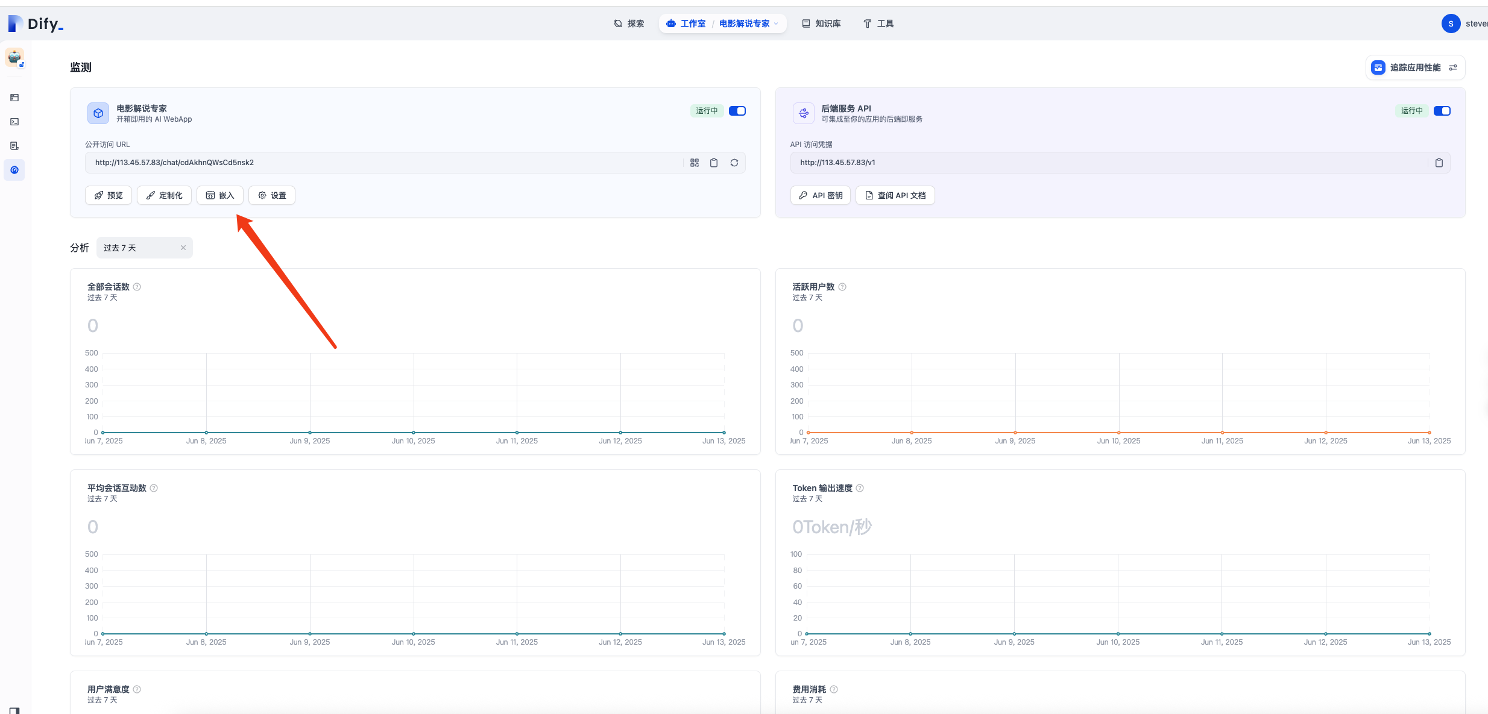The width and height of the screenshot is (1488, 714).
Task: Show QR code for public URL
Action: coord(695,163)
